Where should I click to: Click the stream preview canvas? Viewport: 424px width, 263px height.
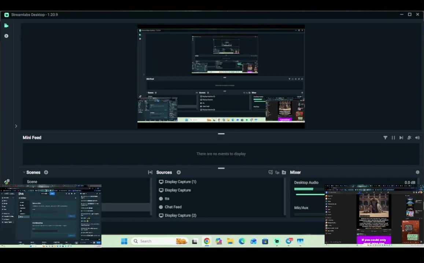pyautogui.click(x=221, y=77)
